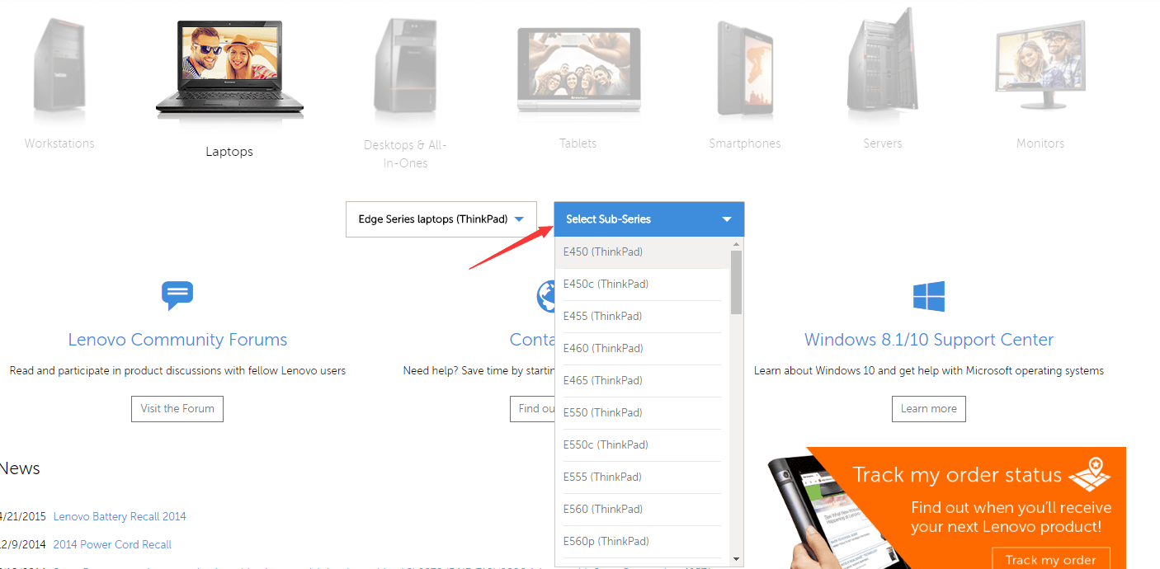
Task: Choose E450c (ThinkPad) from the list
Action: tap(642, 284)
